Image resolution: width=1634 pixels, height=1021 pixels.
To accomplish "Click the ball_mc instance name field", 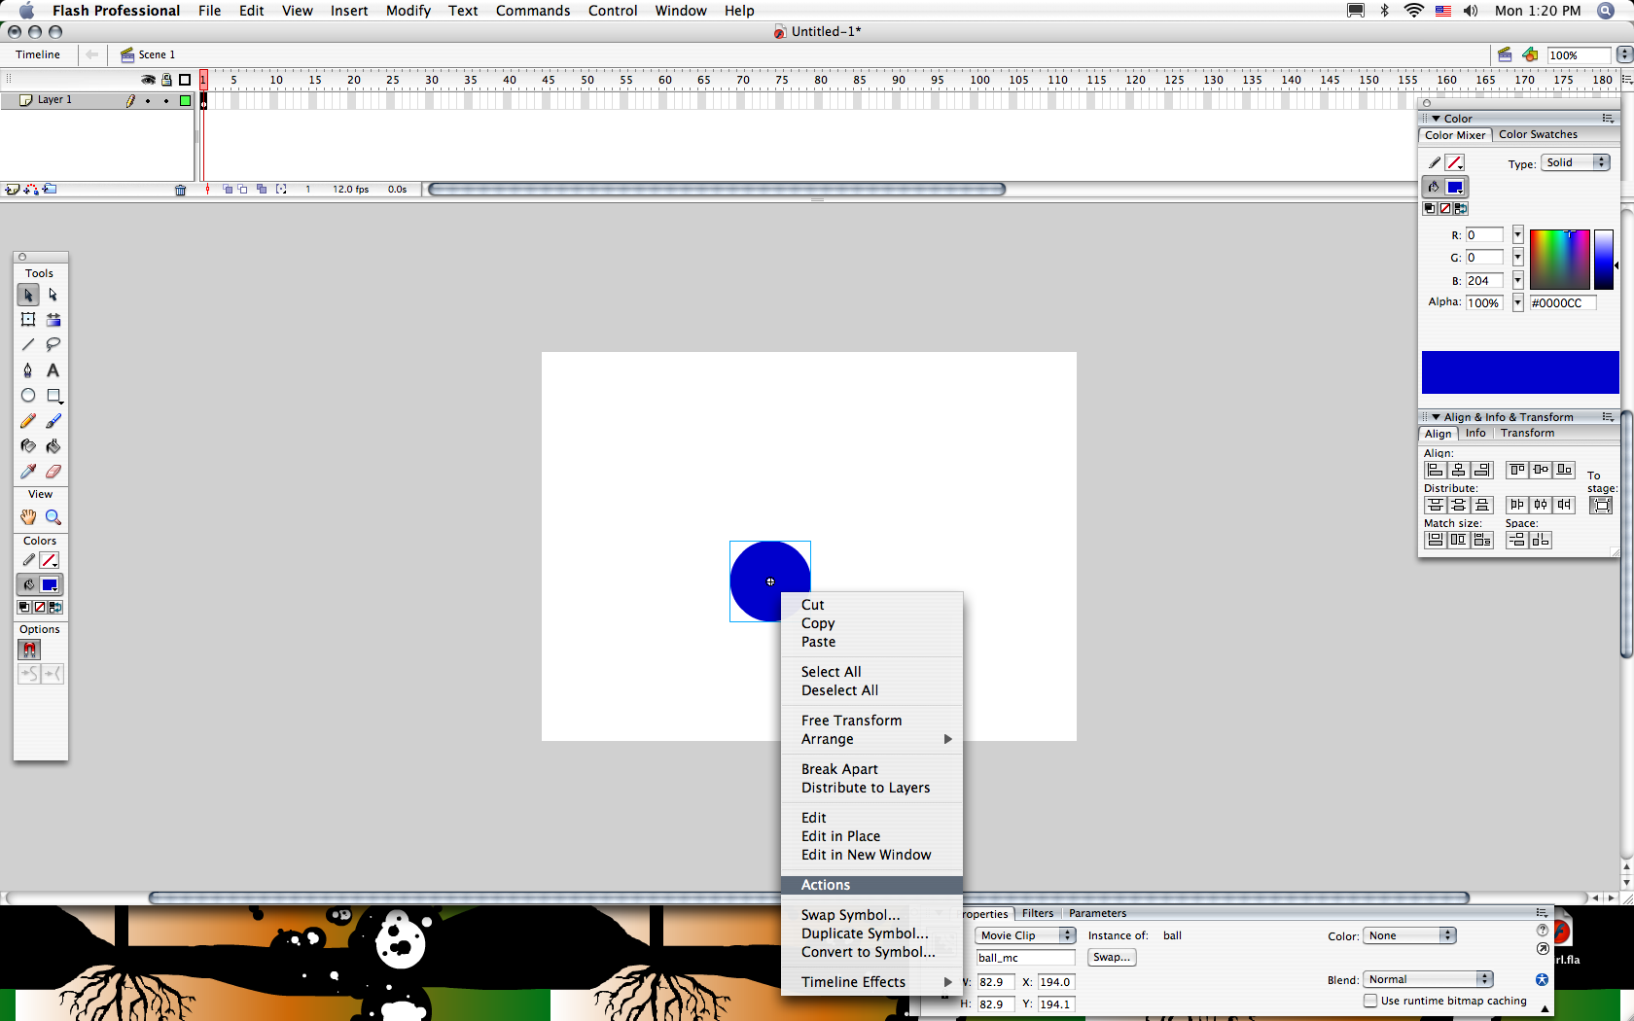I will 1025,958.
